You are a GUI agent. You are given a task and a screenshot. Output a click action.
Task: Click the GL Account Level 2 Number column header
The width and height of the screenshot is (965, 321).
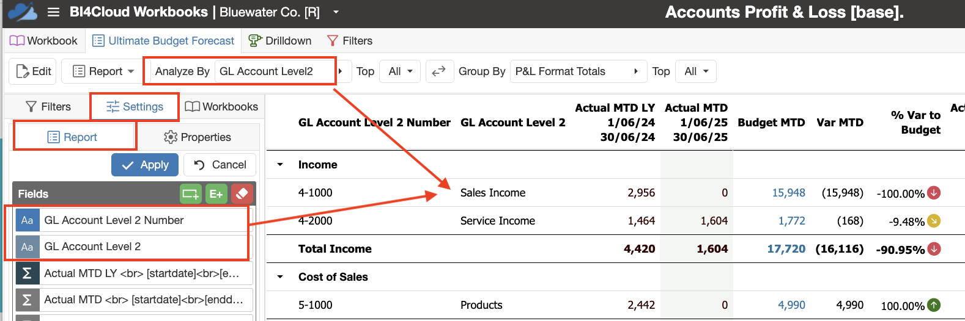tap(374, 123)
